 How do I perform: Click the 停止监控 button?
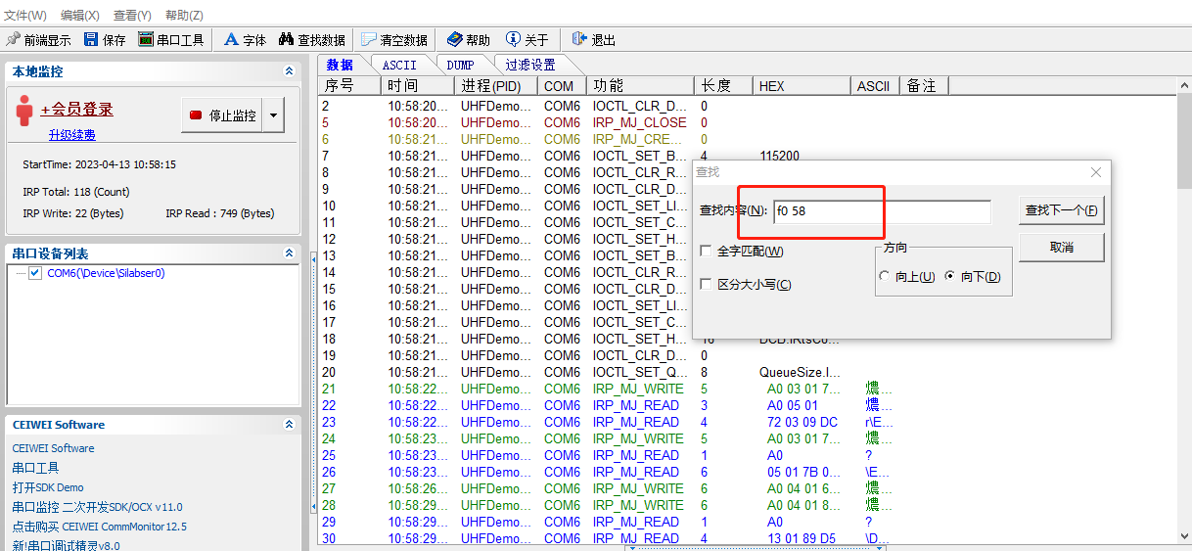[223, 115]
